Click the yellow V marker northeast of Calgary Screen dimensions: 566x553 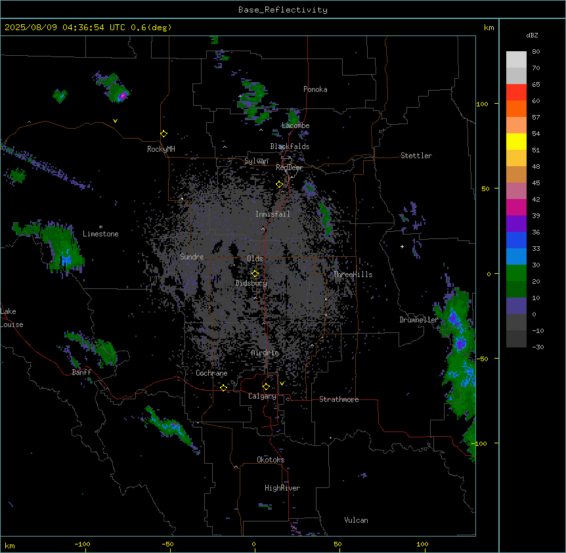pos(282,384)
